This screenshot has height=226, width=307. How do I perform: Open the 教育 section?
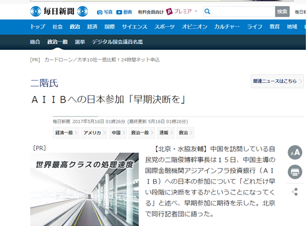coord(274,27)
